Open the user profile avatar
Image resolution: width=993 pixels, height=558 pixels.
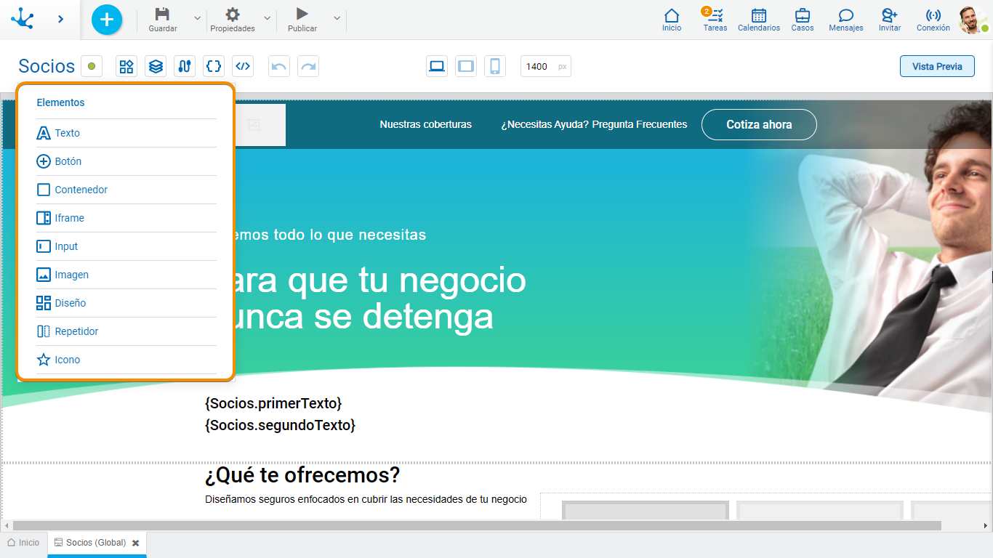click(x=973, y=20)
